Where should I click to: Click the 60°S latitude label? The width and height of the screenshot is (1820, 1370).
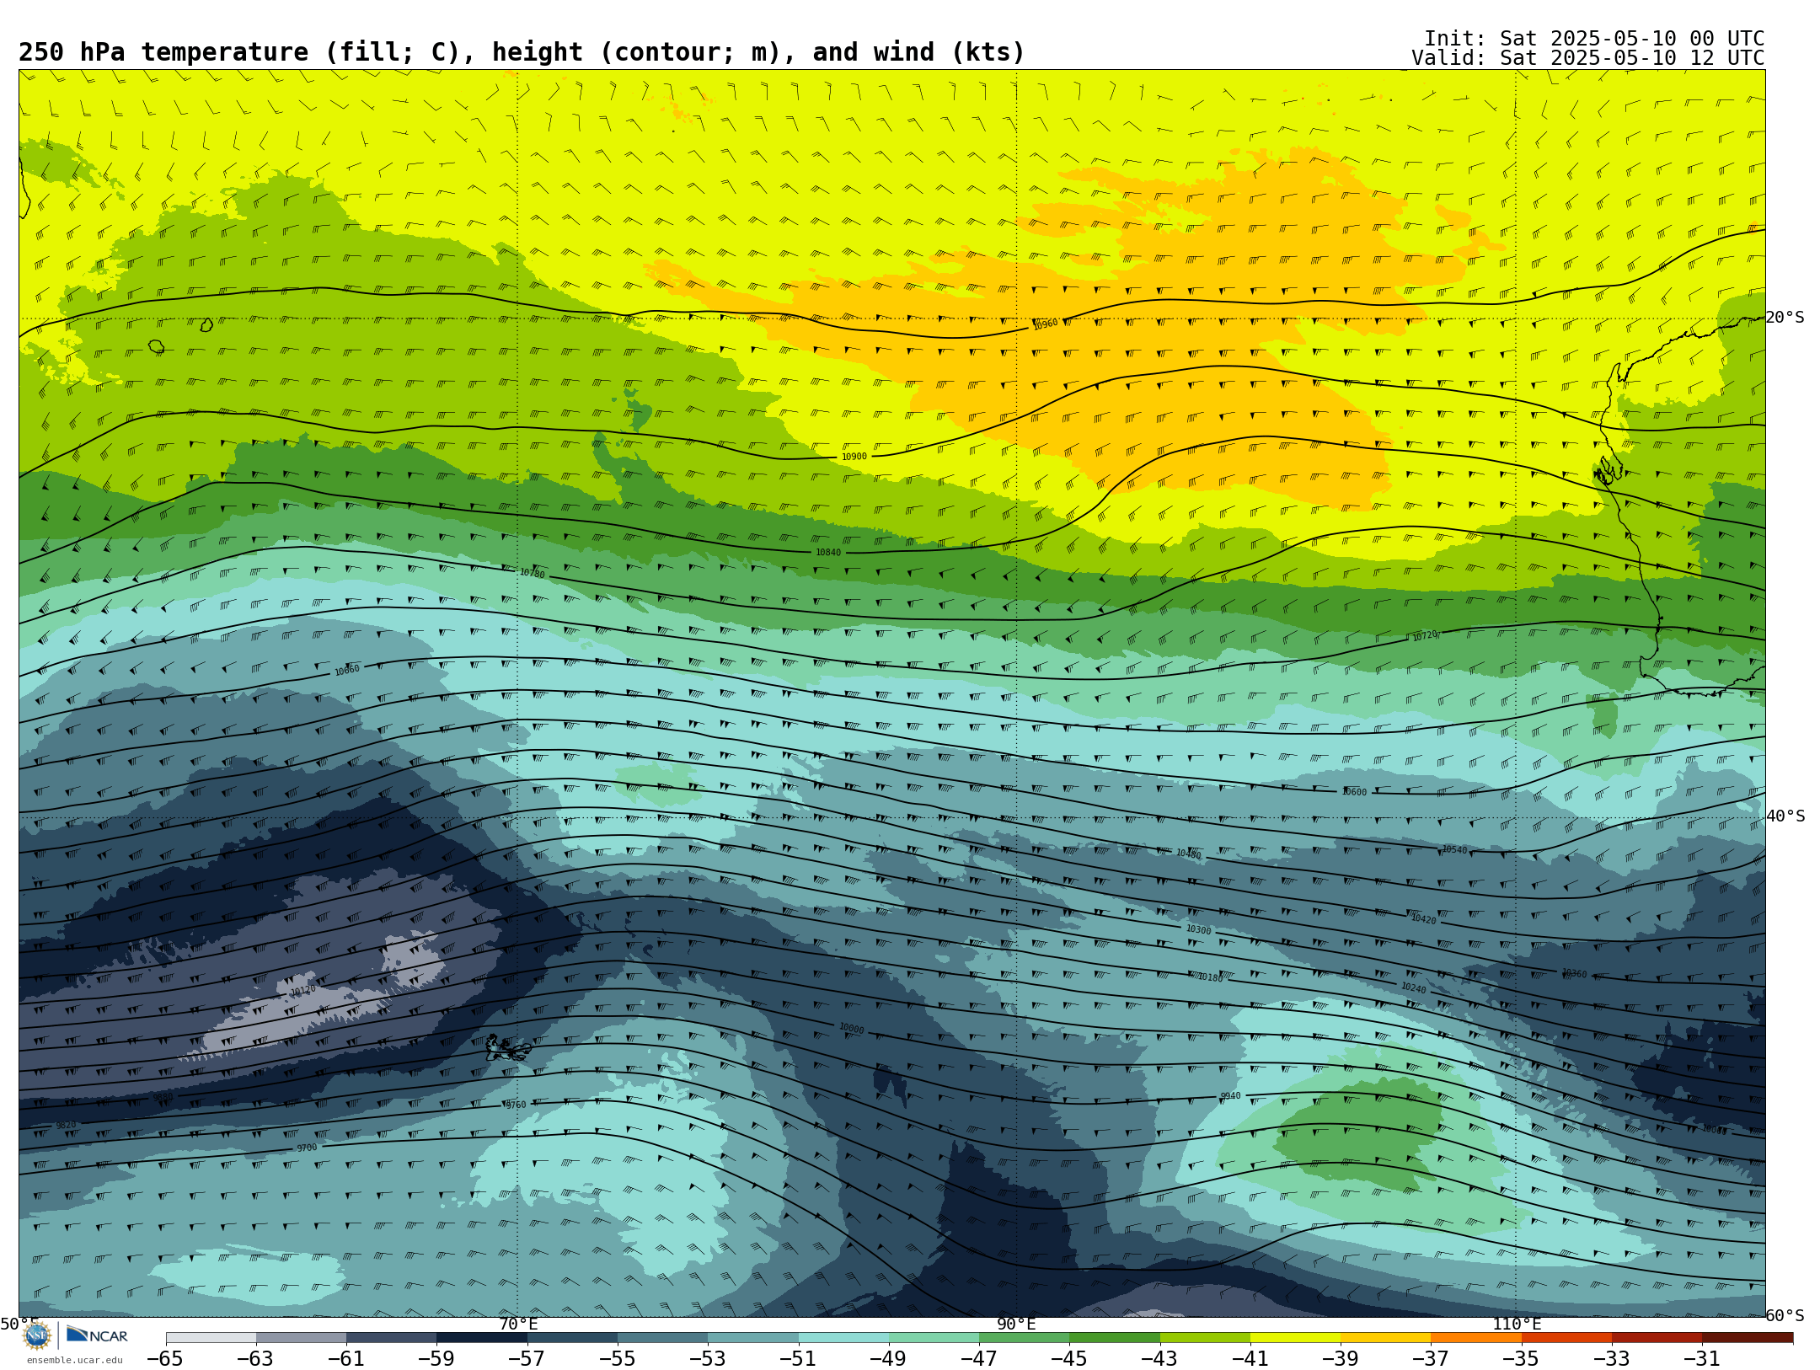(1785, 1315)
